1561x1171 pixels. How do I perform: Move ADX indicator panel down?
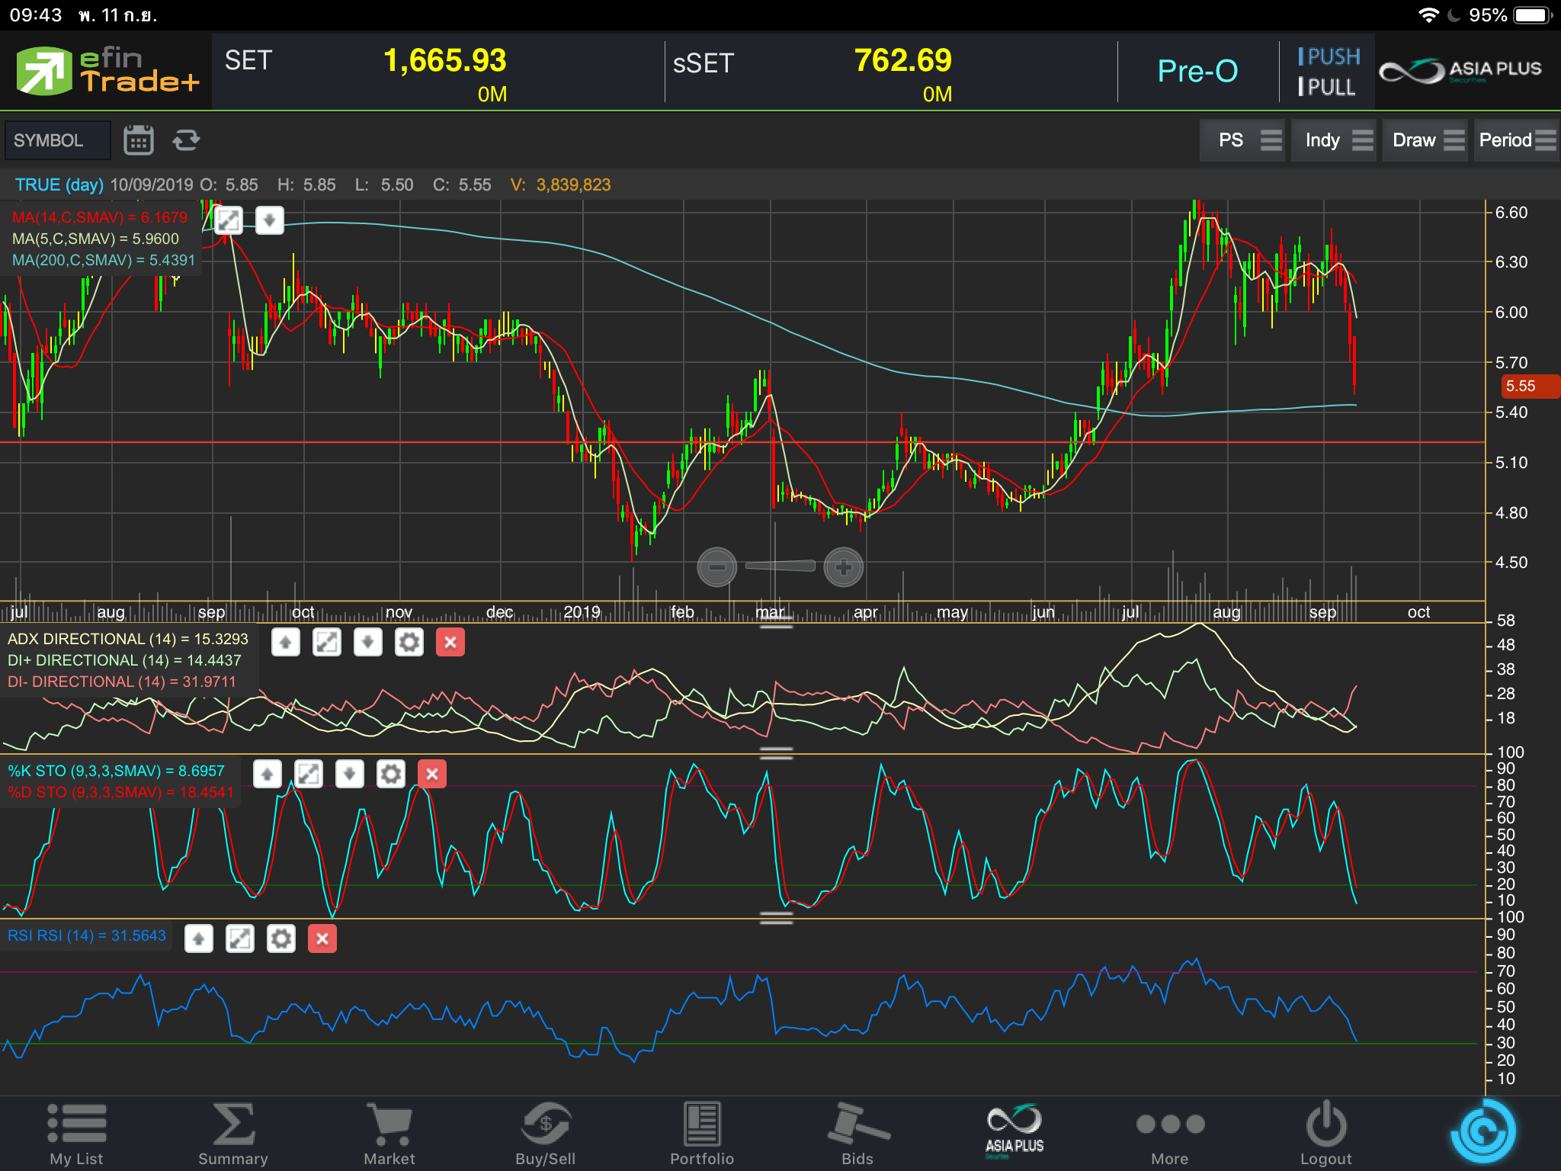click(368, 642)
